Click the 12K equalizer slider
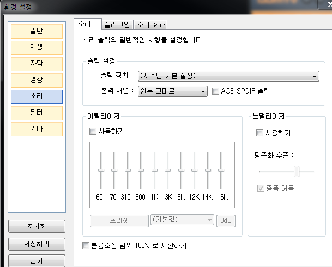Image resolution: width=332 pixels, height=267 pixels. [194, 170]
